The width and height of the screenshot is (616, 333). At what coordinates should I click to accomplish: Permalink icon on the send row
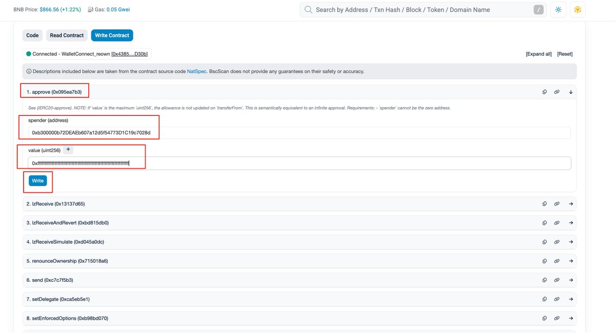[557, 280]
